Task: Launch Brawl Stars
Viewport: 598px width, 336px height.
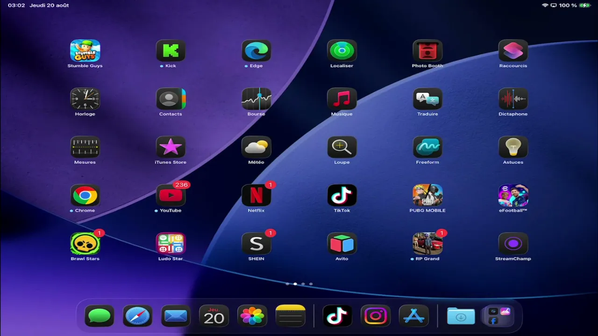Action: (x=85, y=244)
